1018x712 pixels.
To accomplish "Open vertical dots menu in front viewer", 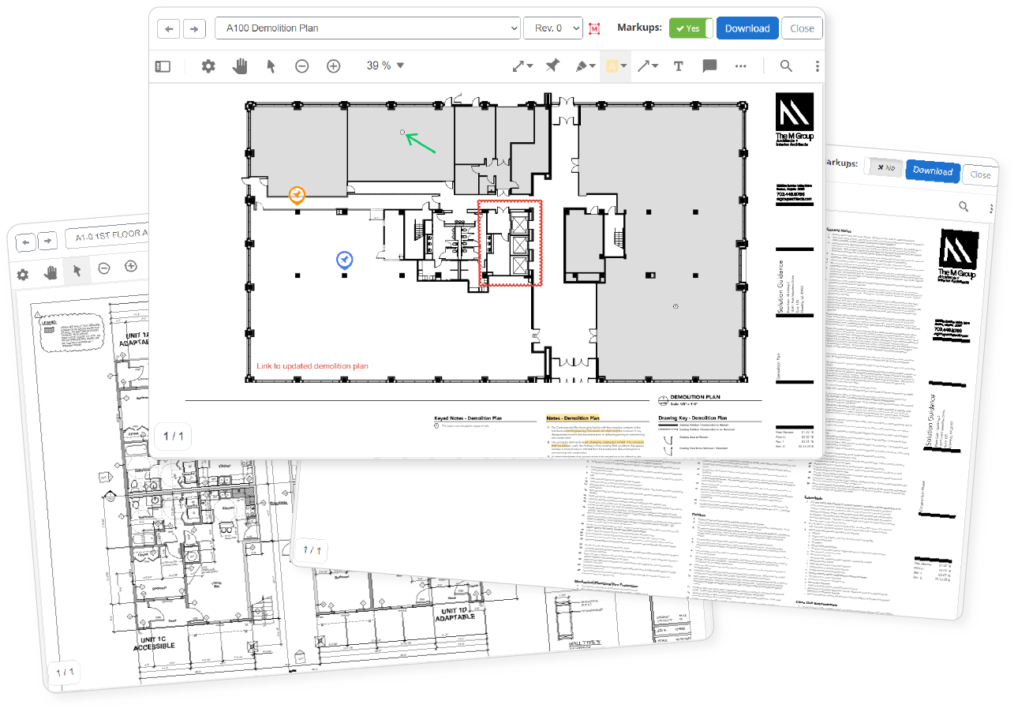I will pyautogui.click(x=818, y=66).
